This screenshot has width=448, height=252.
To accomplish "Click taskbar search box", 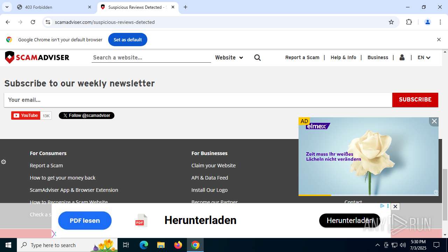I will pos(67,245).
